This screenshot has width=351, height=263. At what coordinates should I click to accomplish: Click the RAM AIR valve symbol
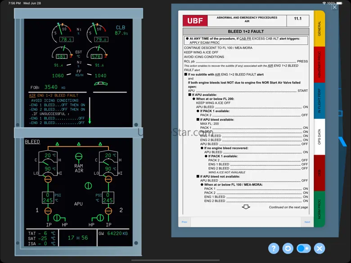(79, 156)
